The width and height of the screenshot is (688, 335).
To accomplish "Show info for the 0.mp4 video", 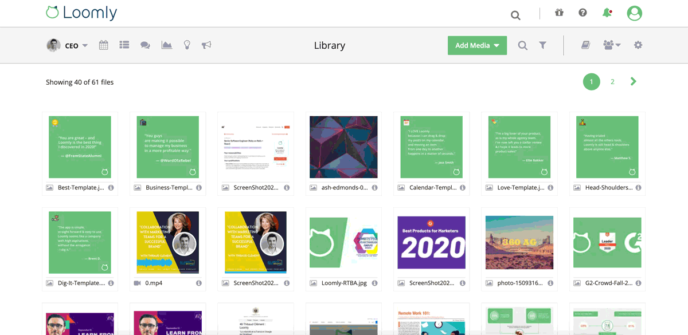I will [198, 283].
